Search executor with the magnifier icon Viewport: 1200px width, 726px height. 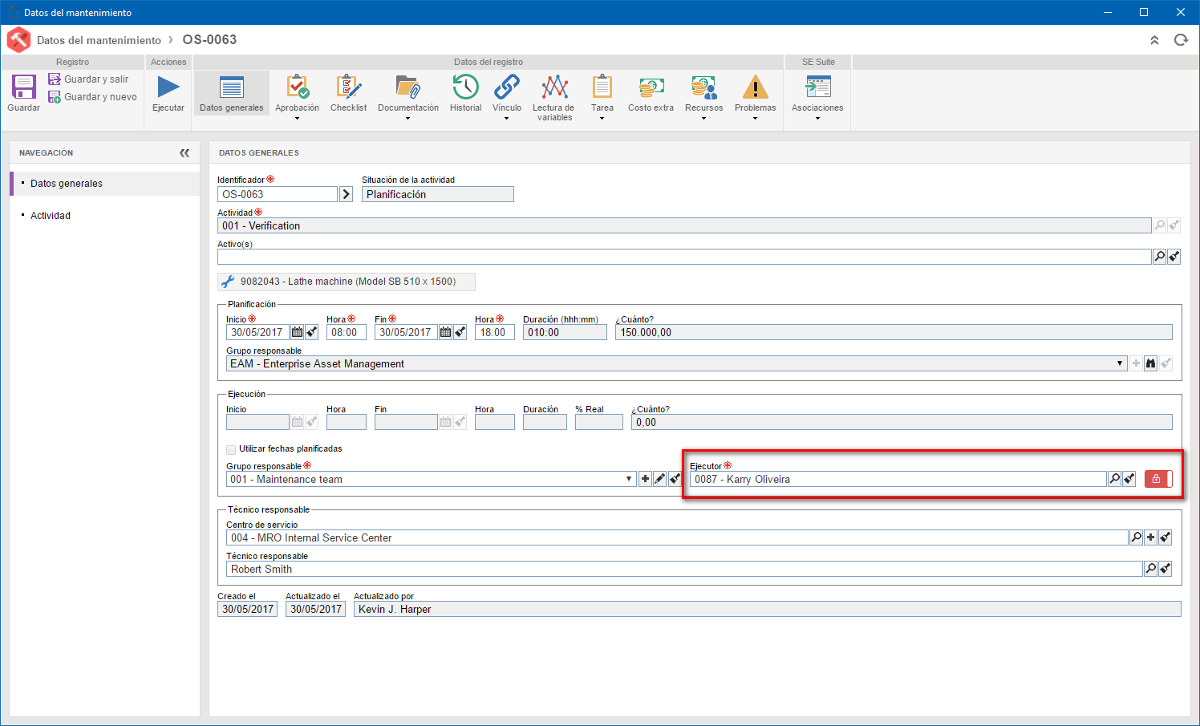[x=1114, y=479]
